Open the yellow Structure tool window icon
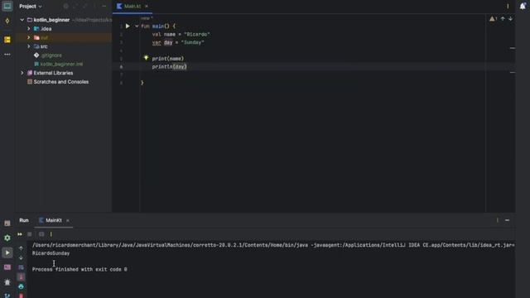 [x=7, y=40]
